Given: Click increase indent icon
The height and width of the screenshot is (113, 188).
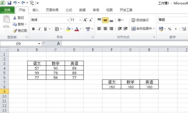Looking at the screenshot, I should [x=125, y=29].
